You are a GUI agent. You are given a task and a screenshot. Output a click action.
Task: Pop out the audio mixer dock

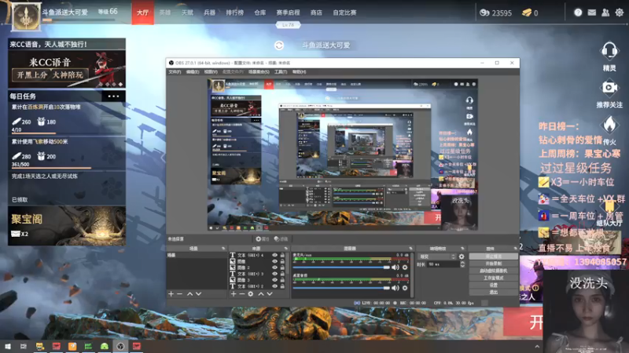410,249
